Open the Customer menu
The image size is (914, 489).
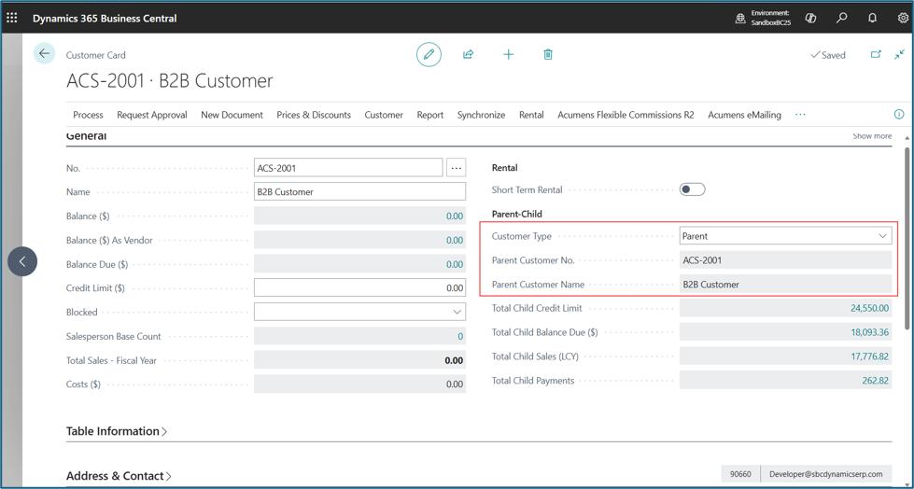point(384,115)
